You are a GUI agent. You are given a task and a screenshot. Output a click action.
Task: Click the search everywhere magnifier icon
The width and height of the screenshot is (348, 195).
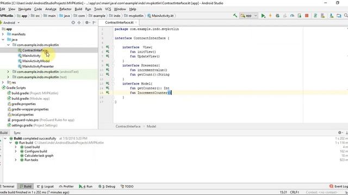click(346, 16)
